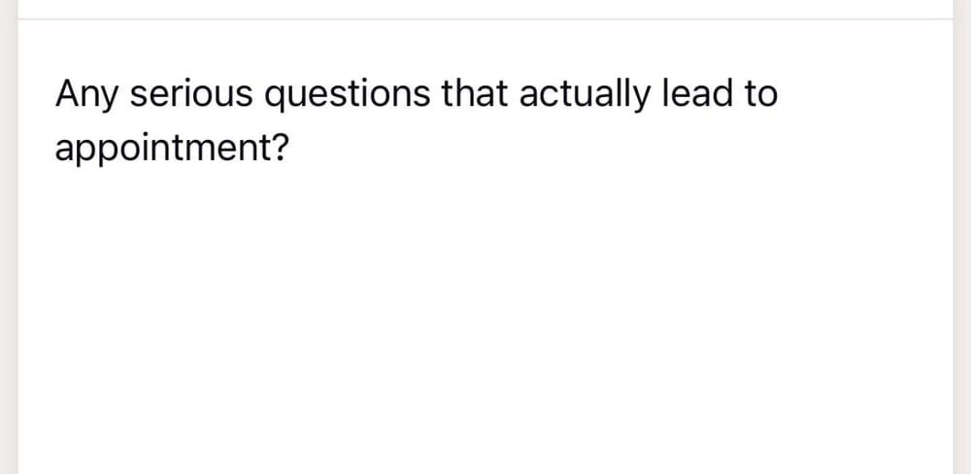Click blank space right of the word "to"

854,95
